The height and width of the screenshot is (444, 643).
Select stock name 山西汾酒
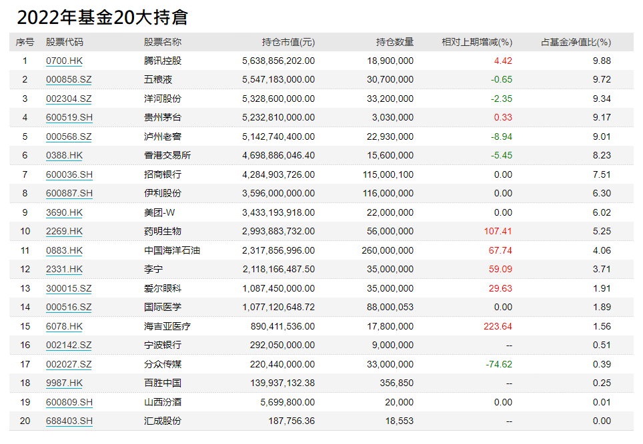click(162, 402)
